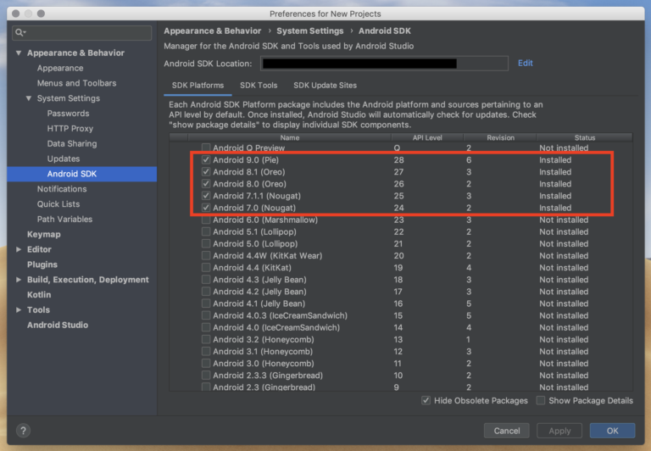Enable the Show Package Details checkbox
This screenshot has height=451, width=651.
coord(541,400)
